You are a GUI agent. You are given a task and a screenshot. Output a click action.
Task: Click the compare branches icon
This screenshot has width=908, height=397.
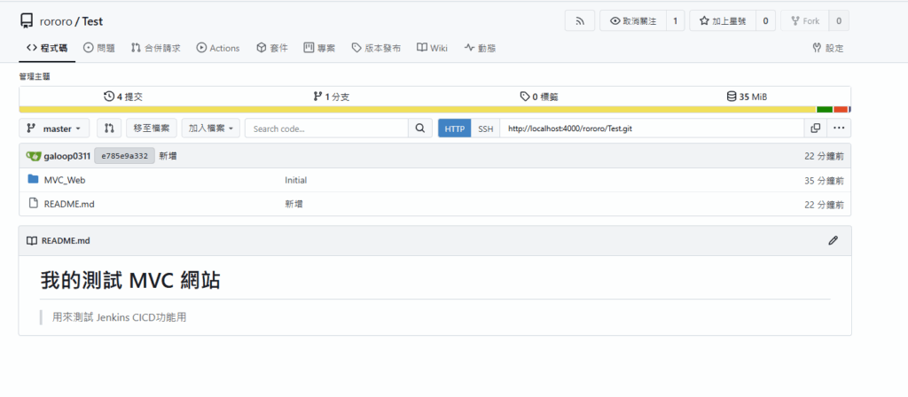pos(109,128)
